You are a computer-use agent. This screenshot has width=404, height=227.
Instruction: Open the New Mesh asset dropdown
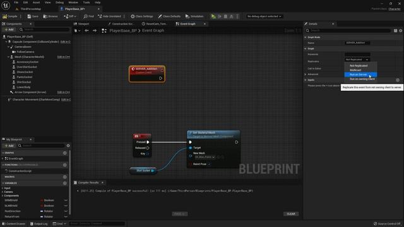[x=205, y=157]
